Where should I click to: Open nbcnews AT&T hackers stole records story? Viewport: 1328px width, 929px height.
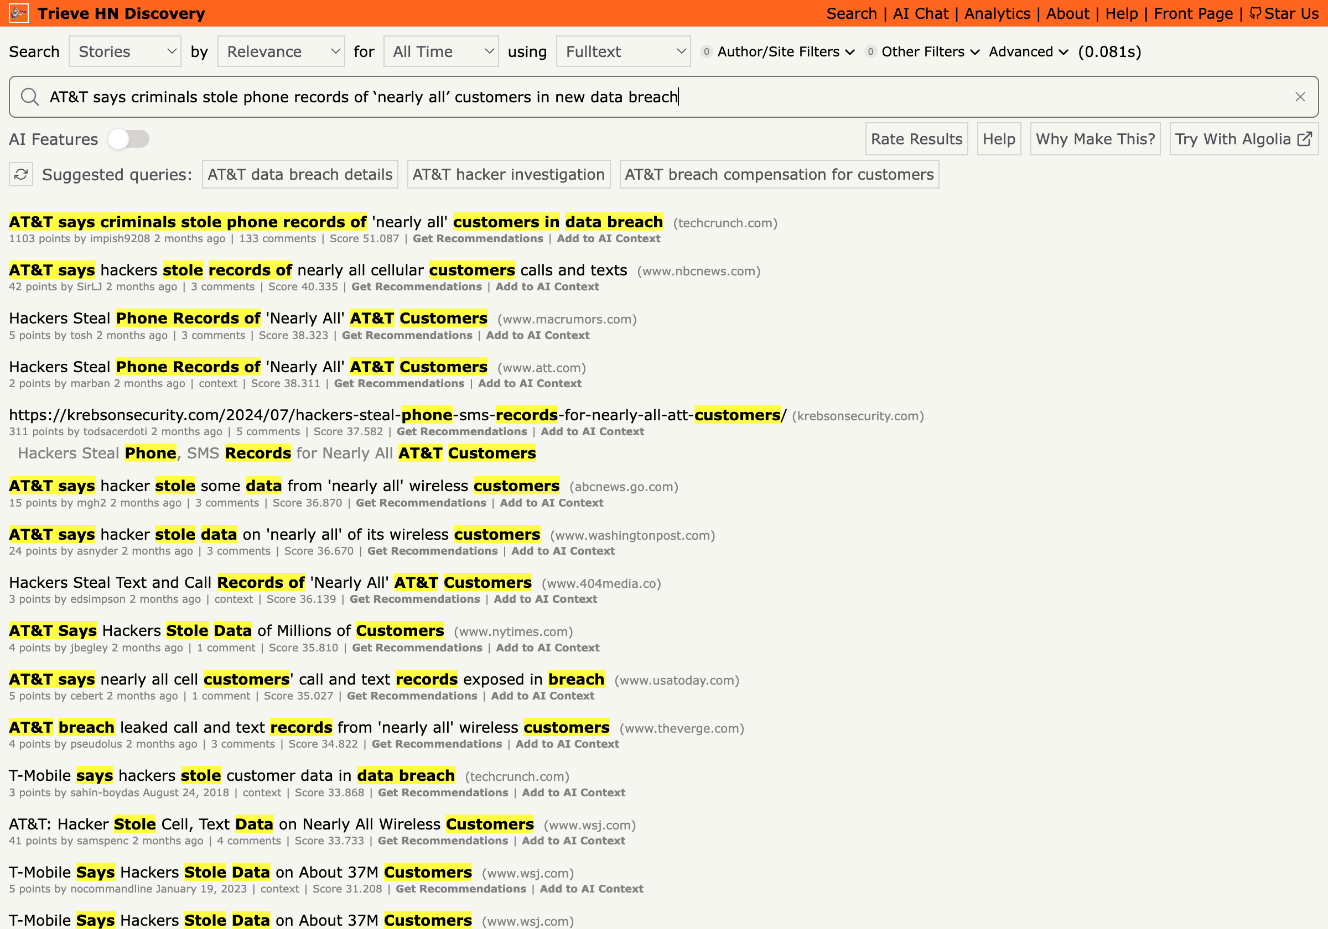(x=318, y=270)
